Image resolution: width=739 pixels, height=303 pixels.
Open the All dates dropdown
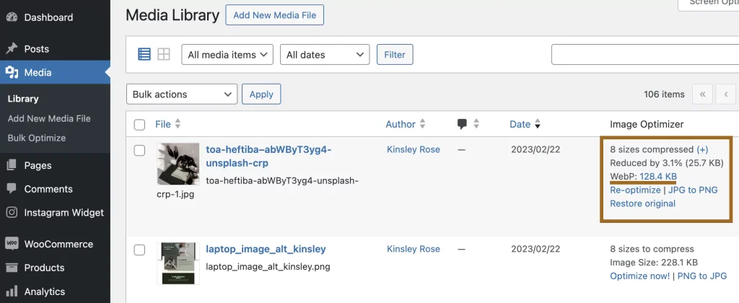pos(324,55)
